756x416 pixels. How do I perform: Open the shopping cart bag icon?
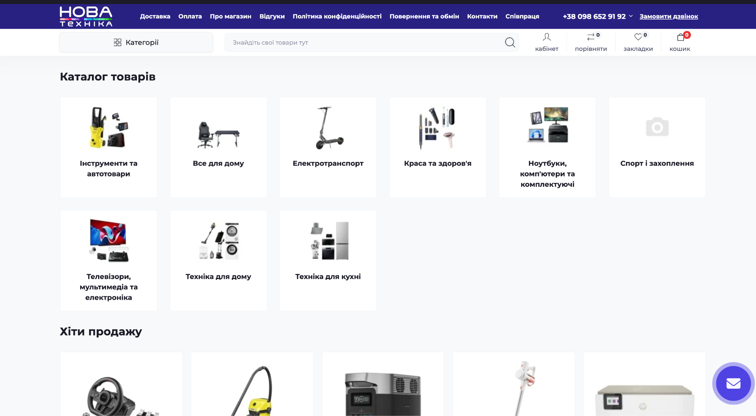[x=680, y=37]
